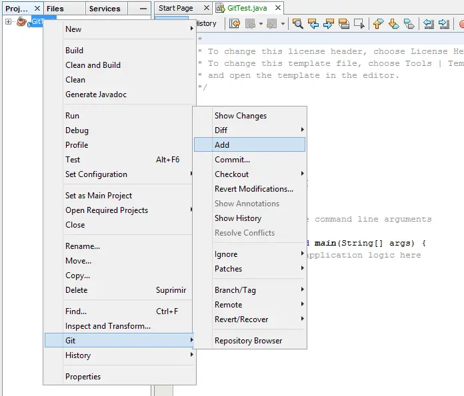This screenshot has height=396, width=464.
Task: Close the GitTest.java editor tab
Action: tap(278, 9)
